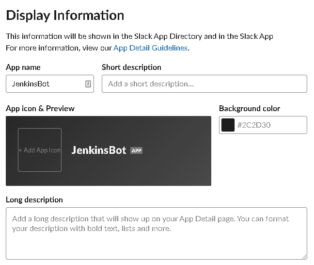Click the Slack App Directory info sentence
The width and height of the screenshot is (314, 265).
coord(140,36)
